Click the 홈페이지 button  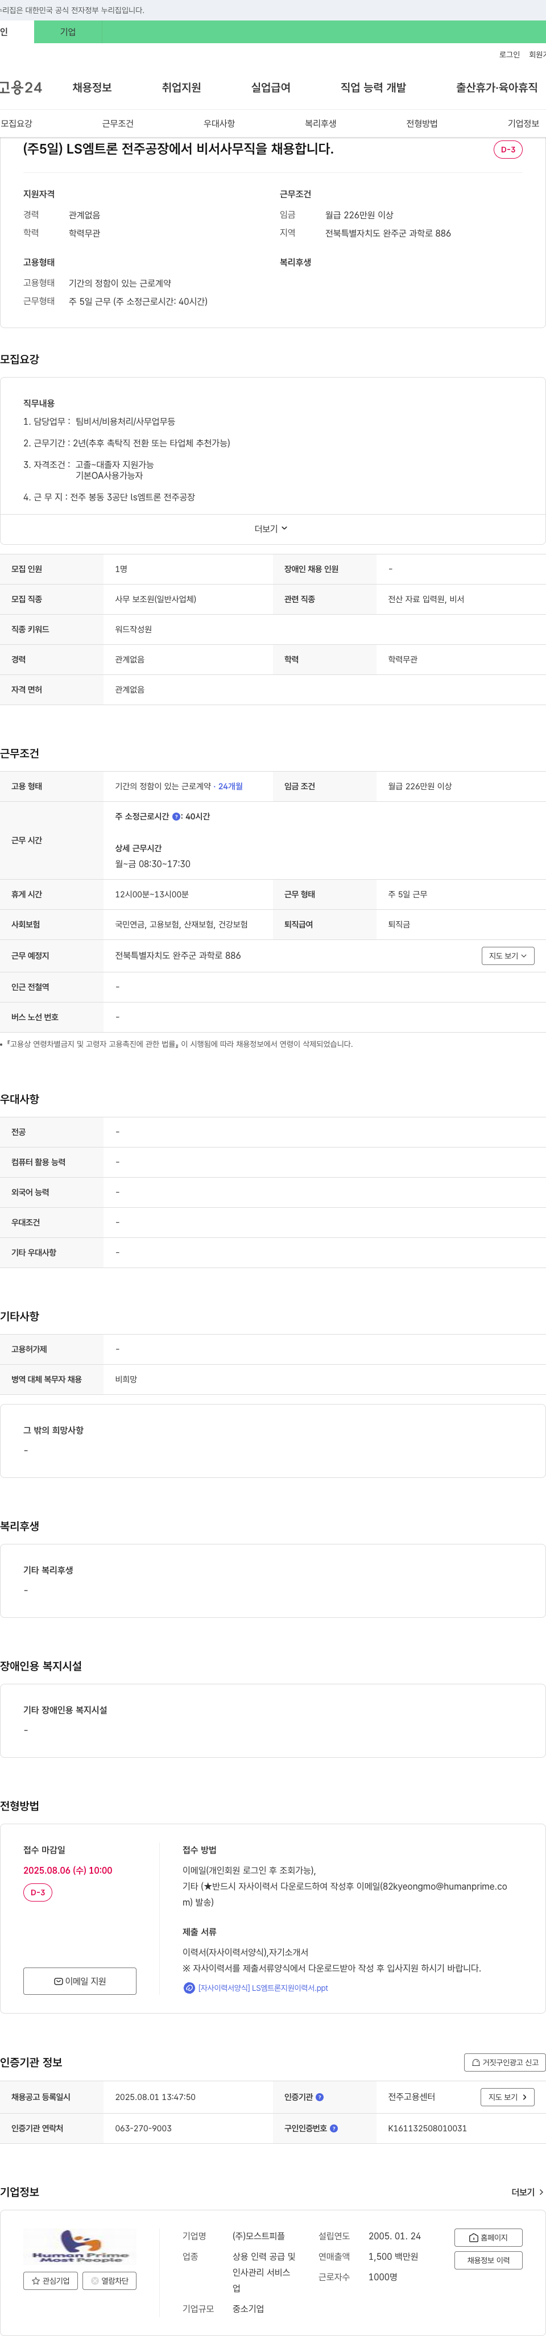[488, 2237]
